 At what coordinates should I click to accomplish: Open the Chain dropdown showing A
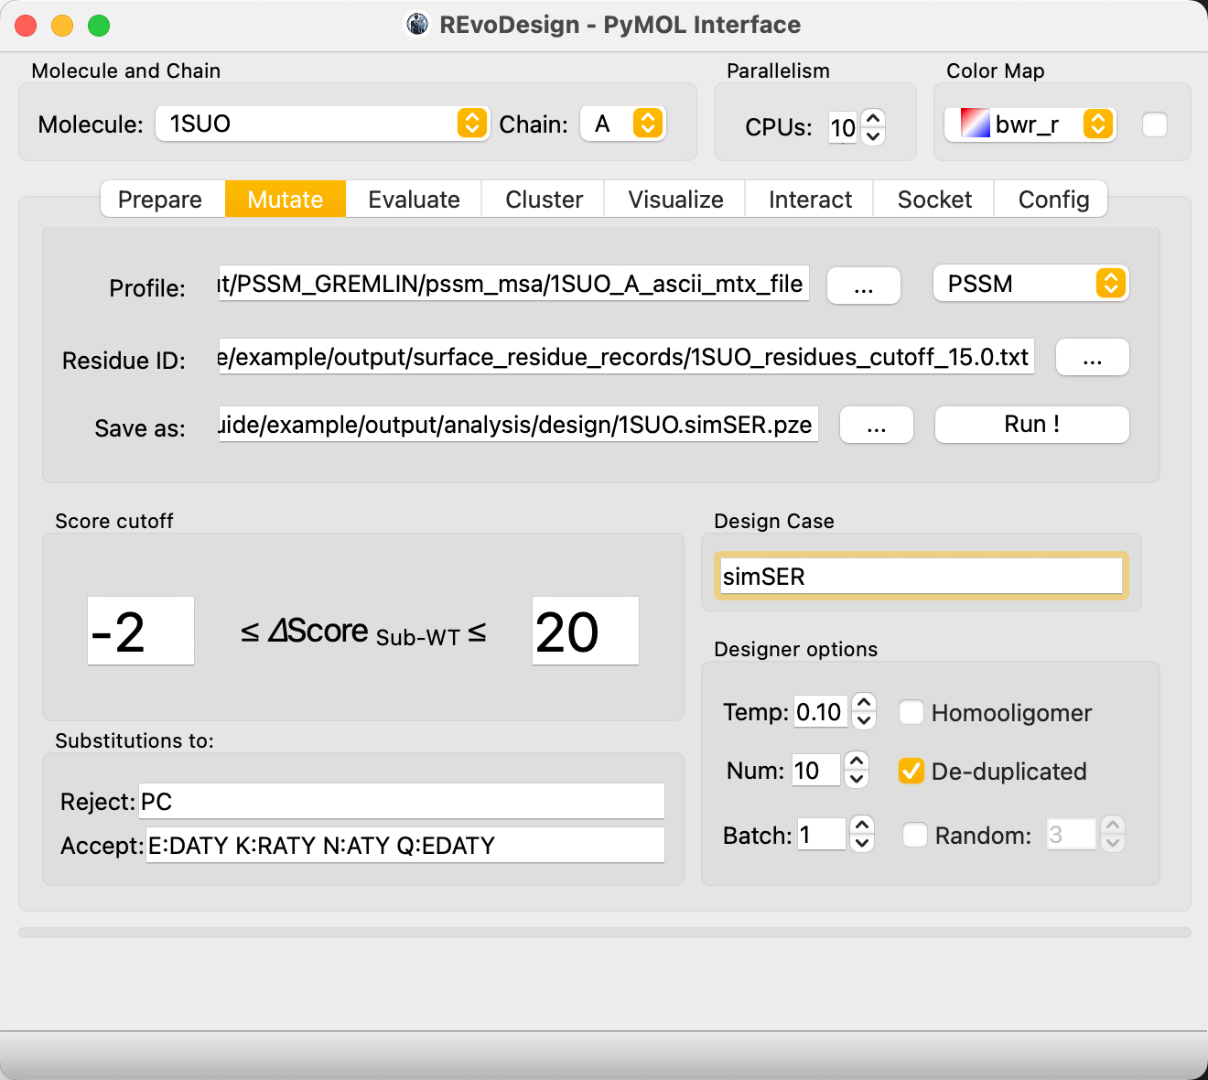(x=623, y=124)
